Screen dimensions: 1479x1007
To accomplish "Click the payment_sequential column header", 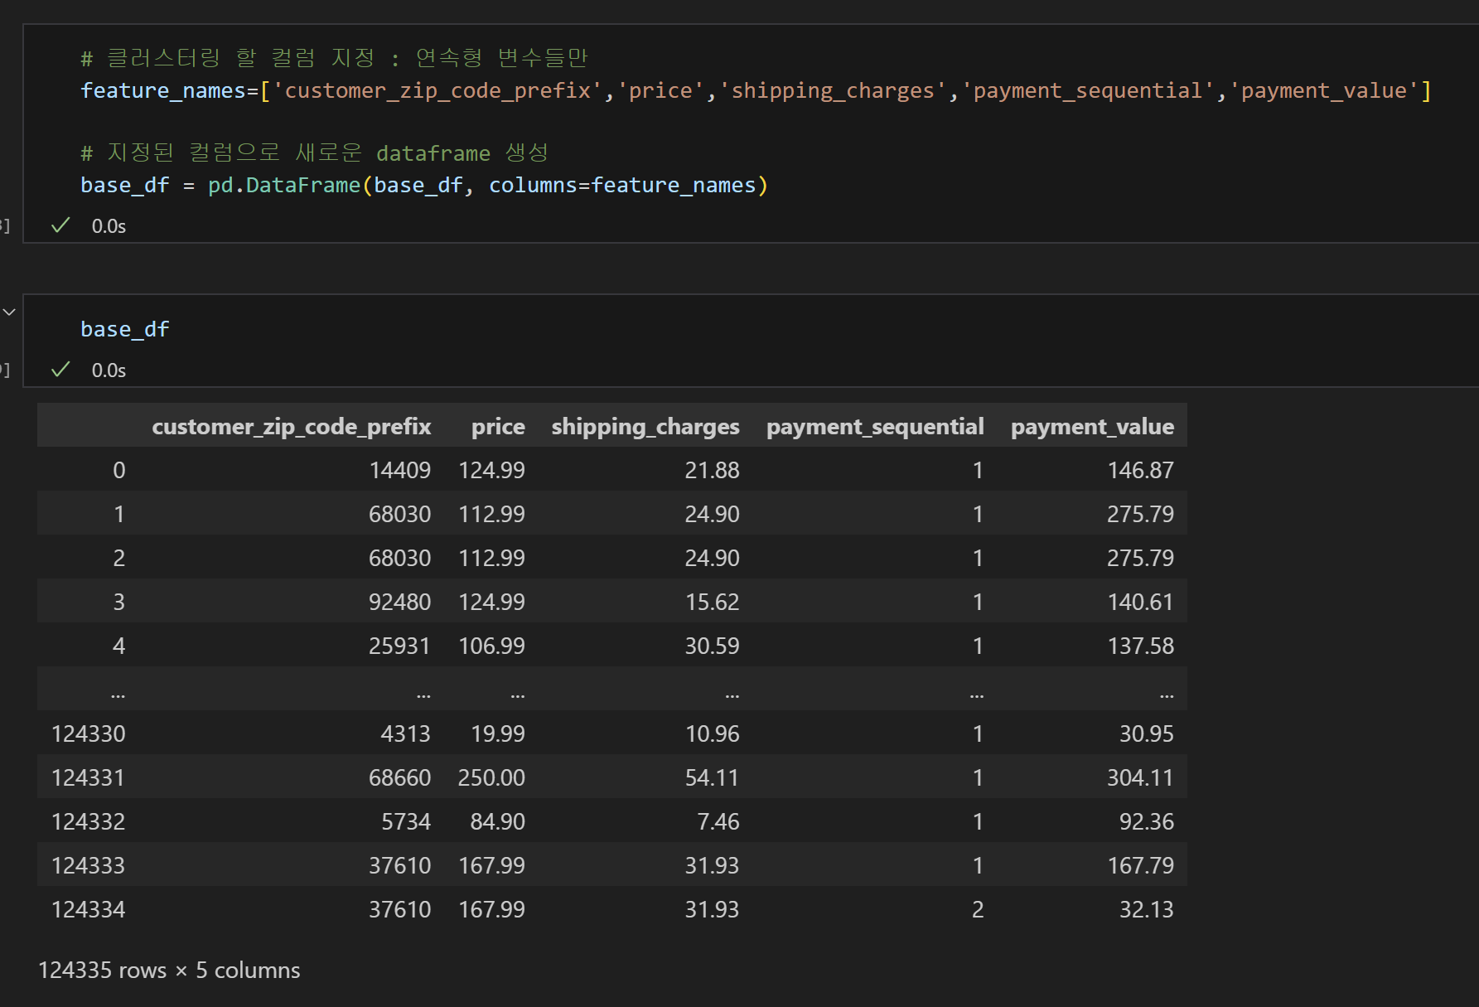I will click(875, 426).
